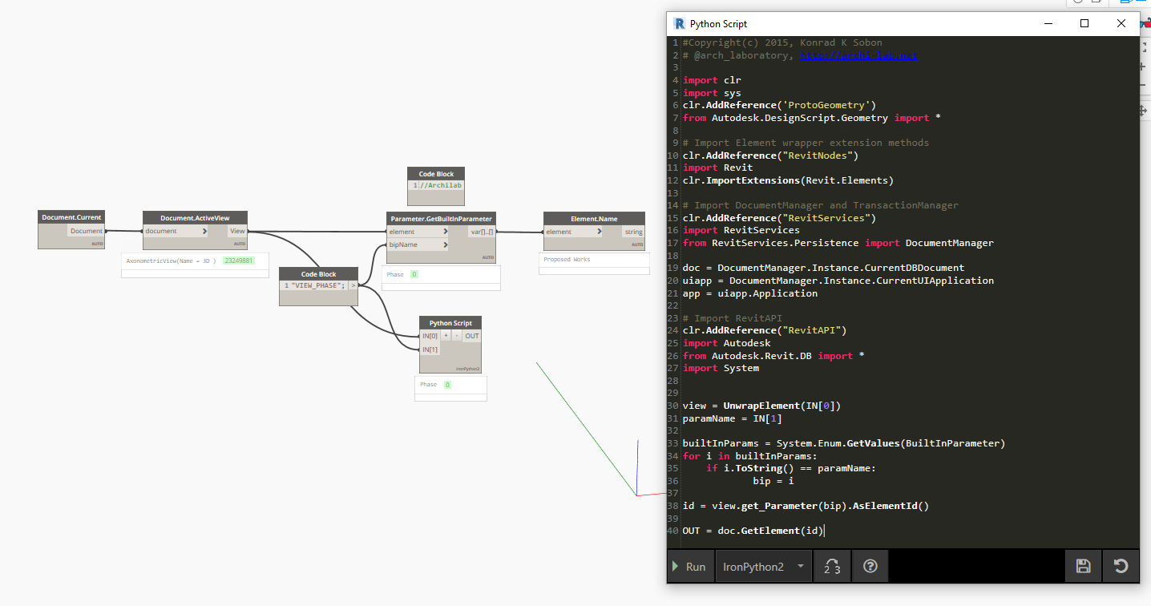Click the 'app = uiapp.Application' code line
1151x606 pixels.
(750, 293)
